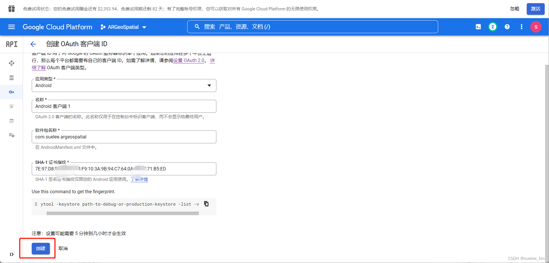Expand the collapsed sidebar with arrow toggle

(12, 254)
